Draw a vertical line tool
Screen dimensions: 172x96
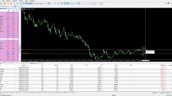(83, 3)
